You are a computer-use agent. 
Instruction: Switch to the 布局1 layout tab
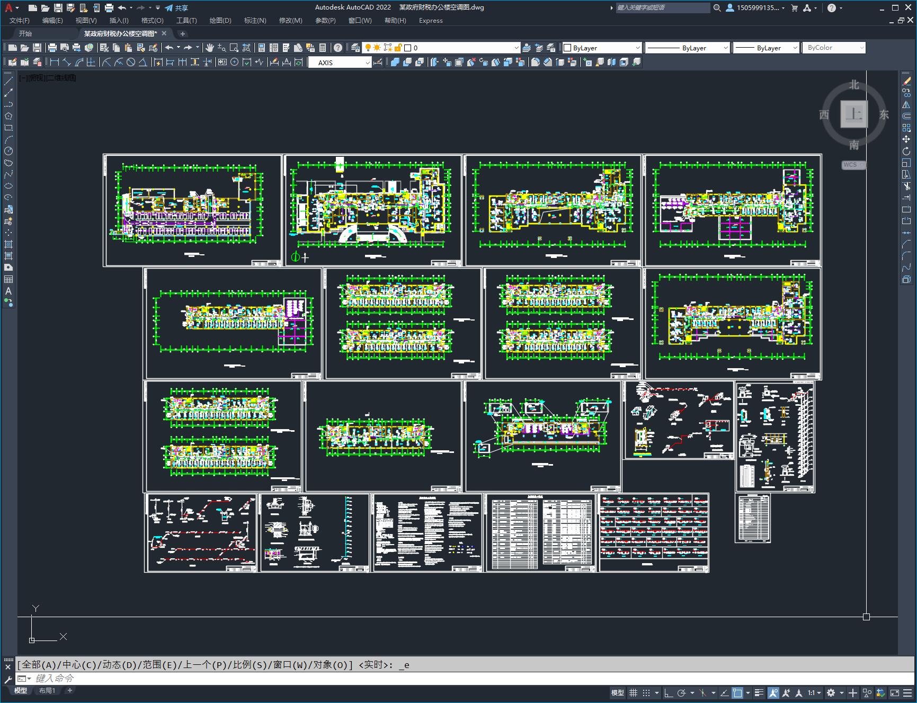pyautogui.click(x=47, y=690)
